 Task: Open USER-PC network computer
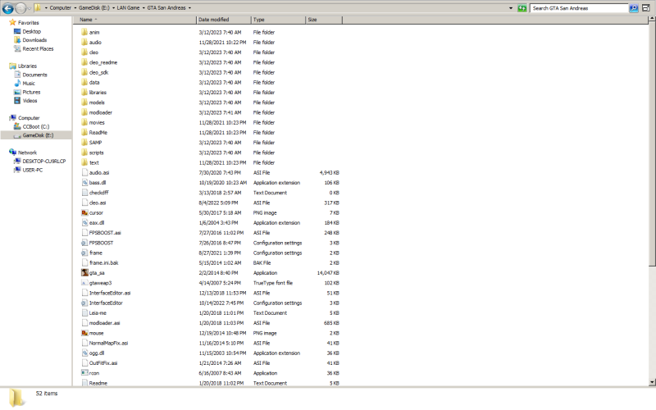33,171
